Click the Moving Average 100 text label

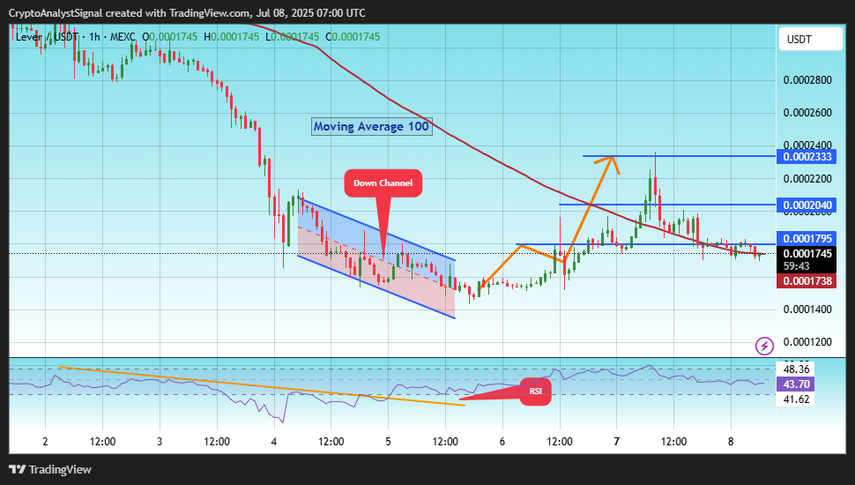click(371, 127)
